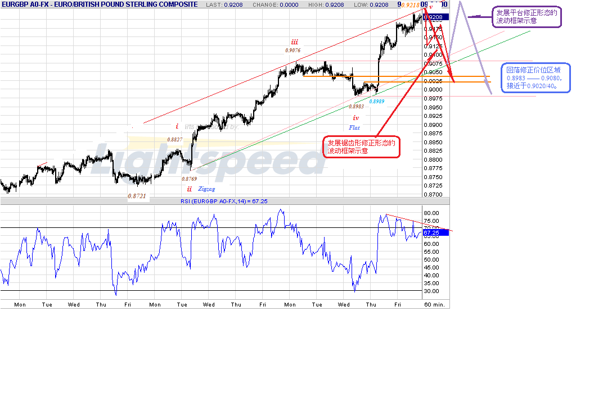
Task: Click the 0.8769 price label
Action: [190, 179]
